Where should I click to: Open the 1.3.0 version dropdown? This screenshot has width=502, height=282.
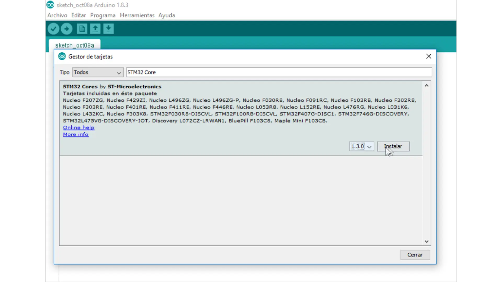(362, 146)
